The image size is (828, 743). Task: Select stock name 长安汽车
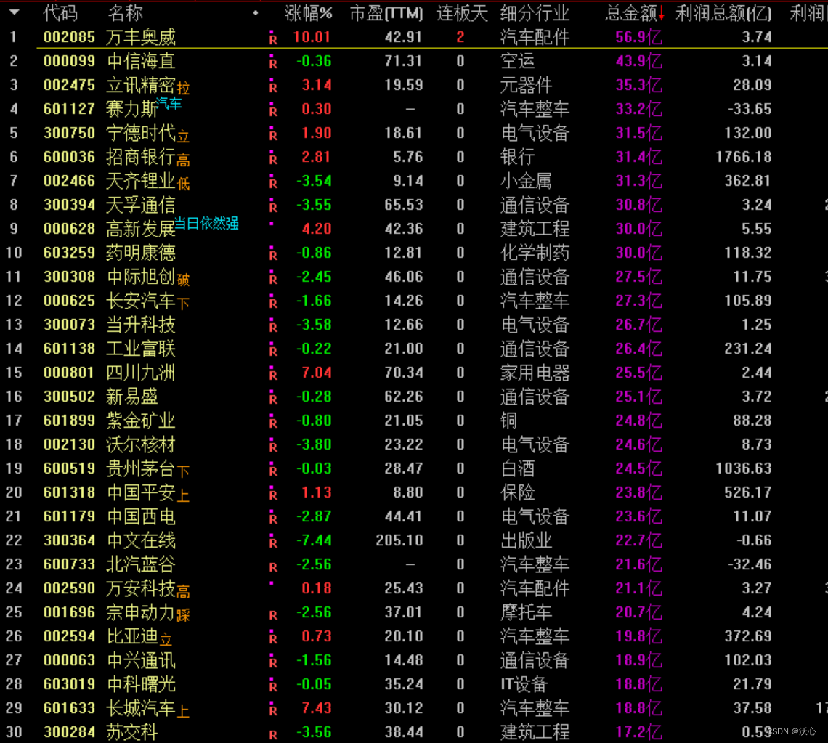[x=140, y=301]
